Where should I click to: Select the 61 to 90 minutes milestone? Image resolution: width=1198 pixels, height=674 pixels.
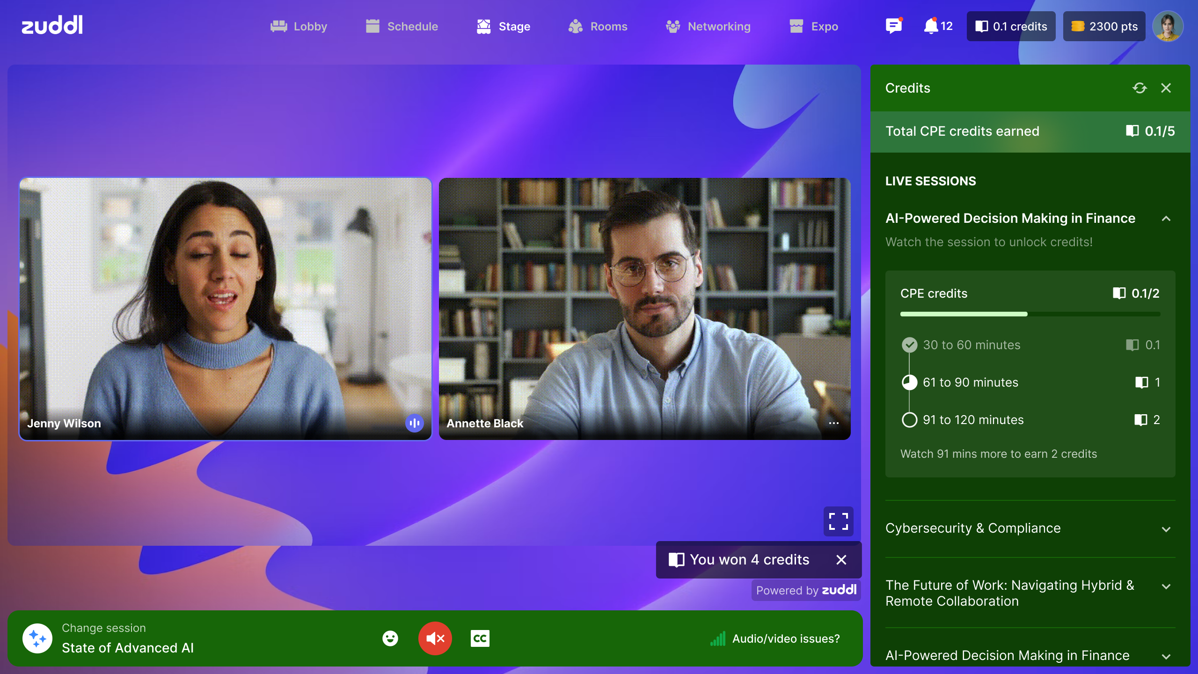(x=1030, y=382)
